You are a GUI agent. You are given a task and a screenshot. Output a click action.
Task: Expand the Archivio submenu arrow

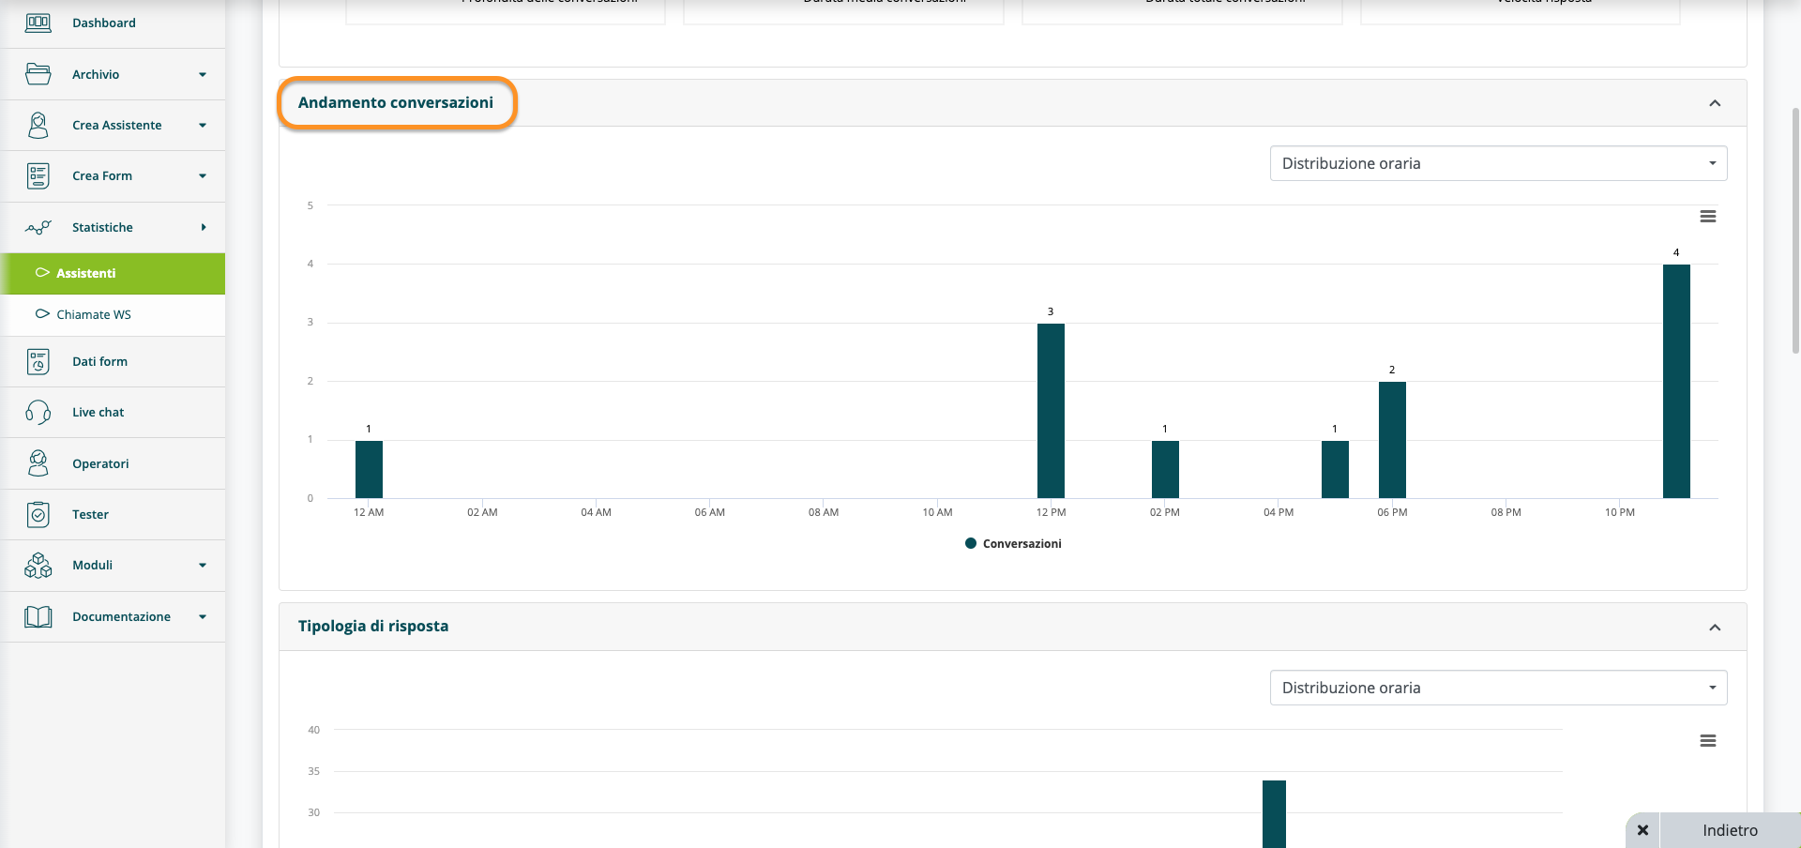pyautogui.click(x=203, y=74)
